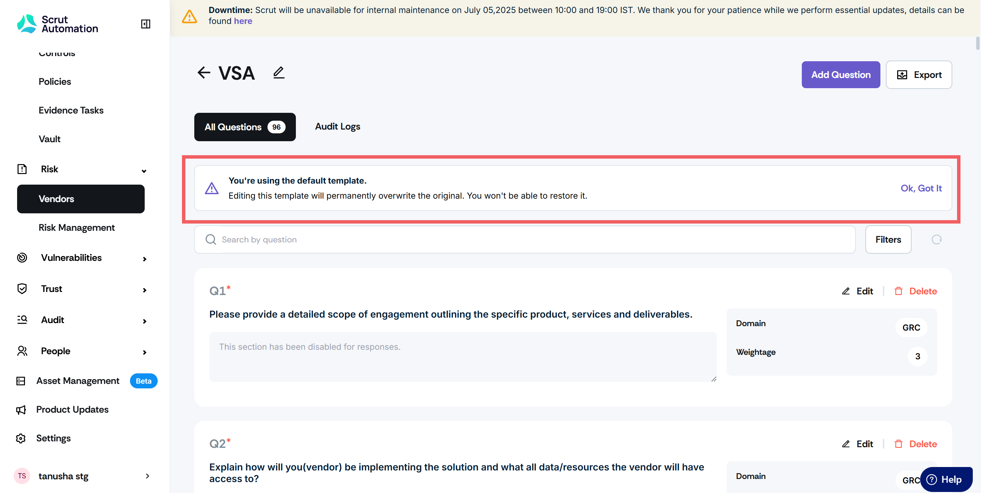981x493 pixels.
Task: Click the Q2 trash icon
Action: pos(898,444)
